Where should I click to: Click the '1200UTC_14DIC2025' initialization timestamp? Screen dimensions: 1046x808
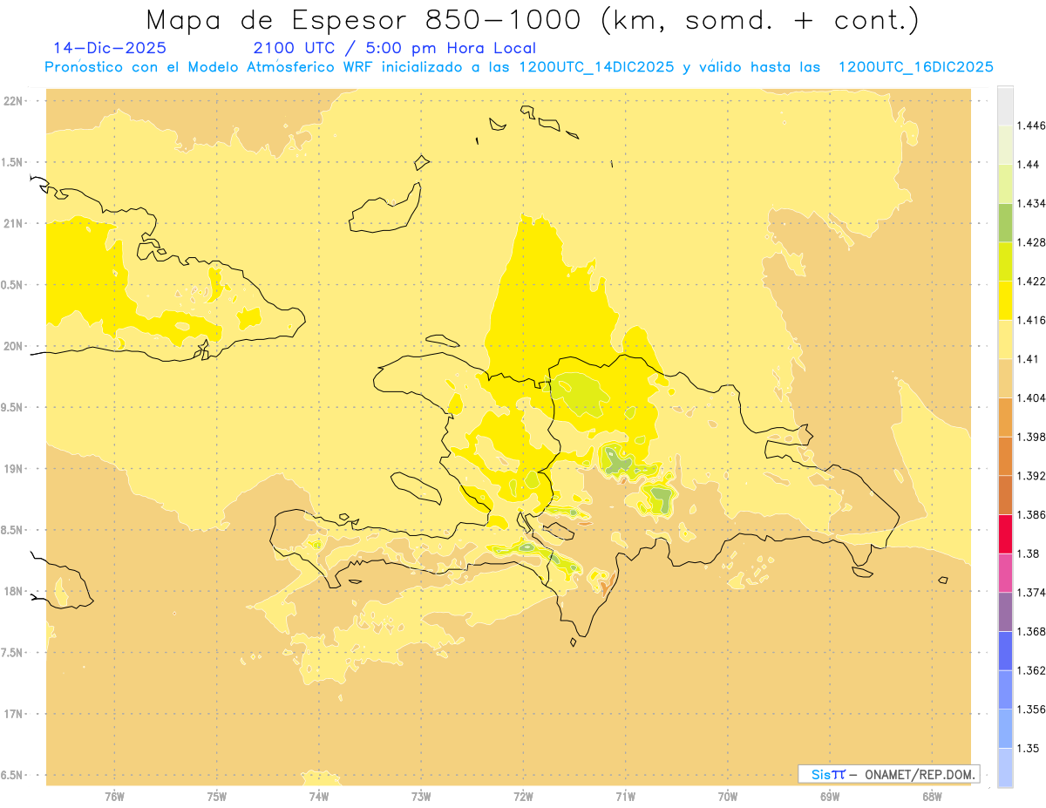(x=596, y=67)
